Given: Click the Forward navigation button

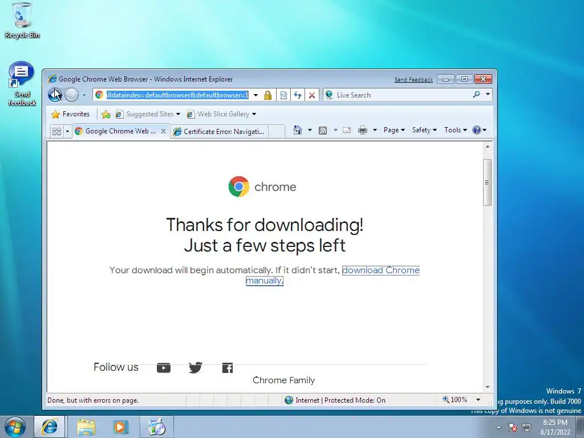Looking at the screenshot, I should pos(71,95).
